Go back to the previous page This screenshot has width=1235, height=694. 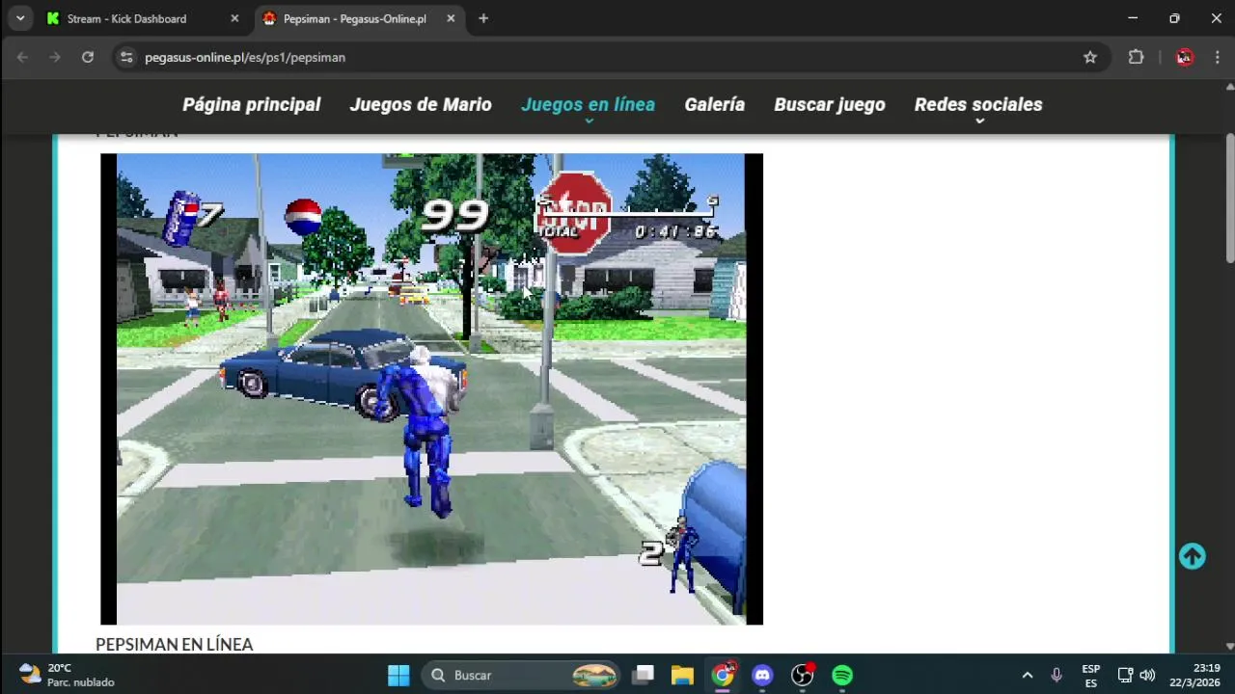pyautogui.click(x=22, y=57)
